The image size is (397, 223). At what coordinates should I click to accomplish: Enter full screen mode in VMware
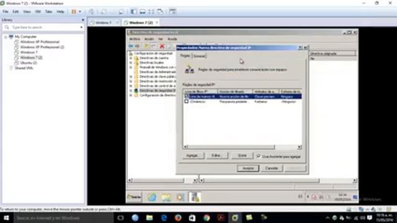tap(151, 12)
